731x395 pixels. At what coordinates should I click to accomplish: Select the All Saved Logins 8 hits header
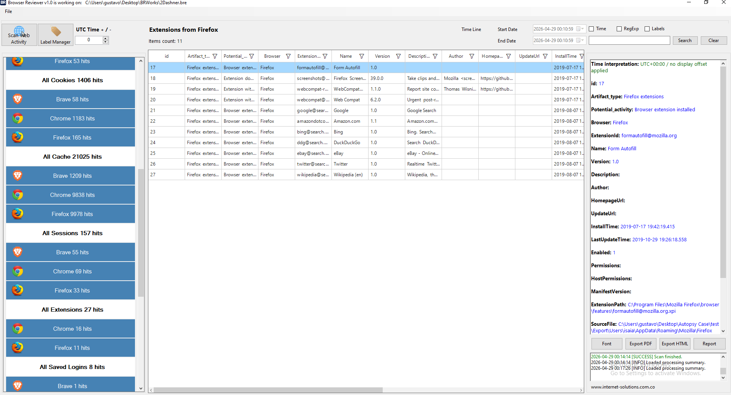coord(71,367)
